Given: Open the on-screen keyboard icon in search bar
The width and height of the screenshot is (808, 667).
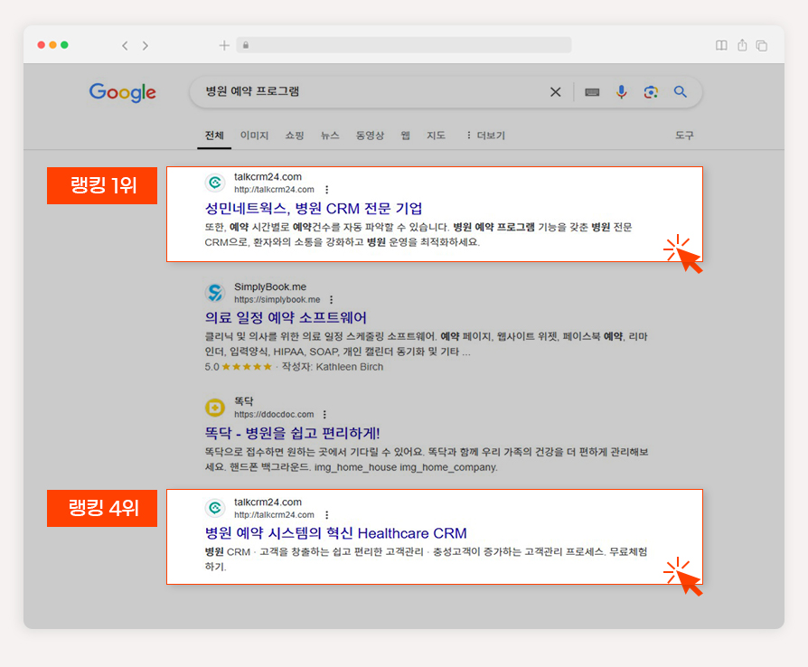Looking at the screenshot, I should tap(592, 92).
